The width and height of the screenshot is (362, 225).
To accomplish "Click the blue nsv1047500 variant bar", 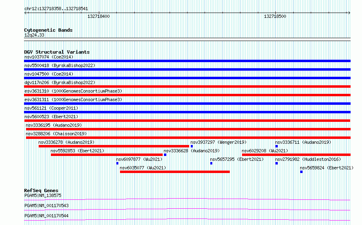I will 187,78.
